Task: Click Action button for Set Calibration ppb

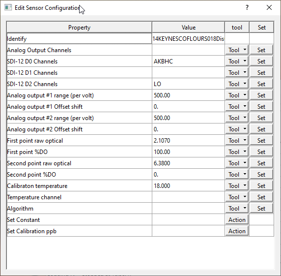Action: tap(237, 231)
